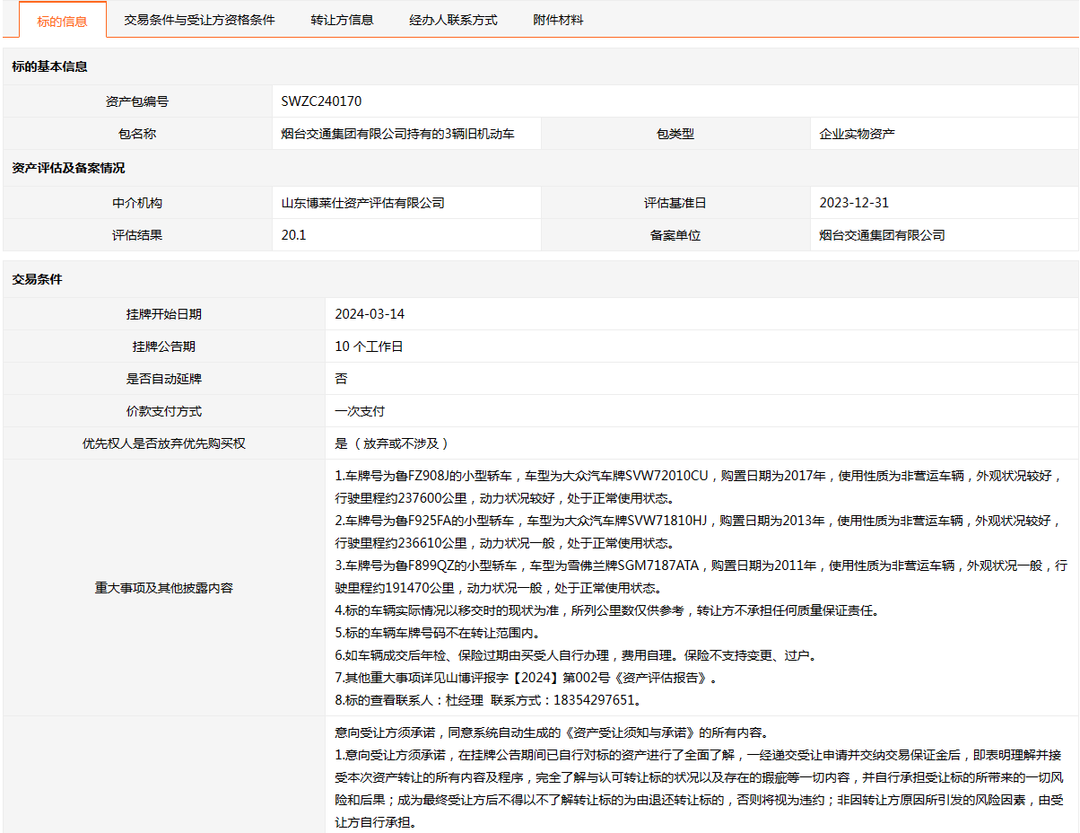Click the 企业实物资产 package type value
1080x833 pixels.
pyautogui.click(x=857, y=134)
